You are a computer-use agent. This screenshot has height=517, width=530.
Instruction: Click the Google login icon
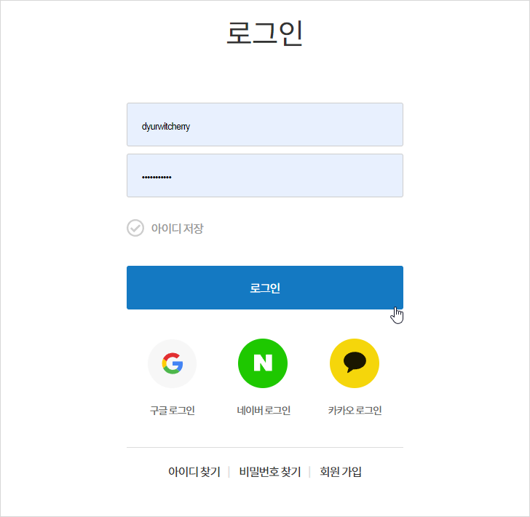coord(172,363)
